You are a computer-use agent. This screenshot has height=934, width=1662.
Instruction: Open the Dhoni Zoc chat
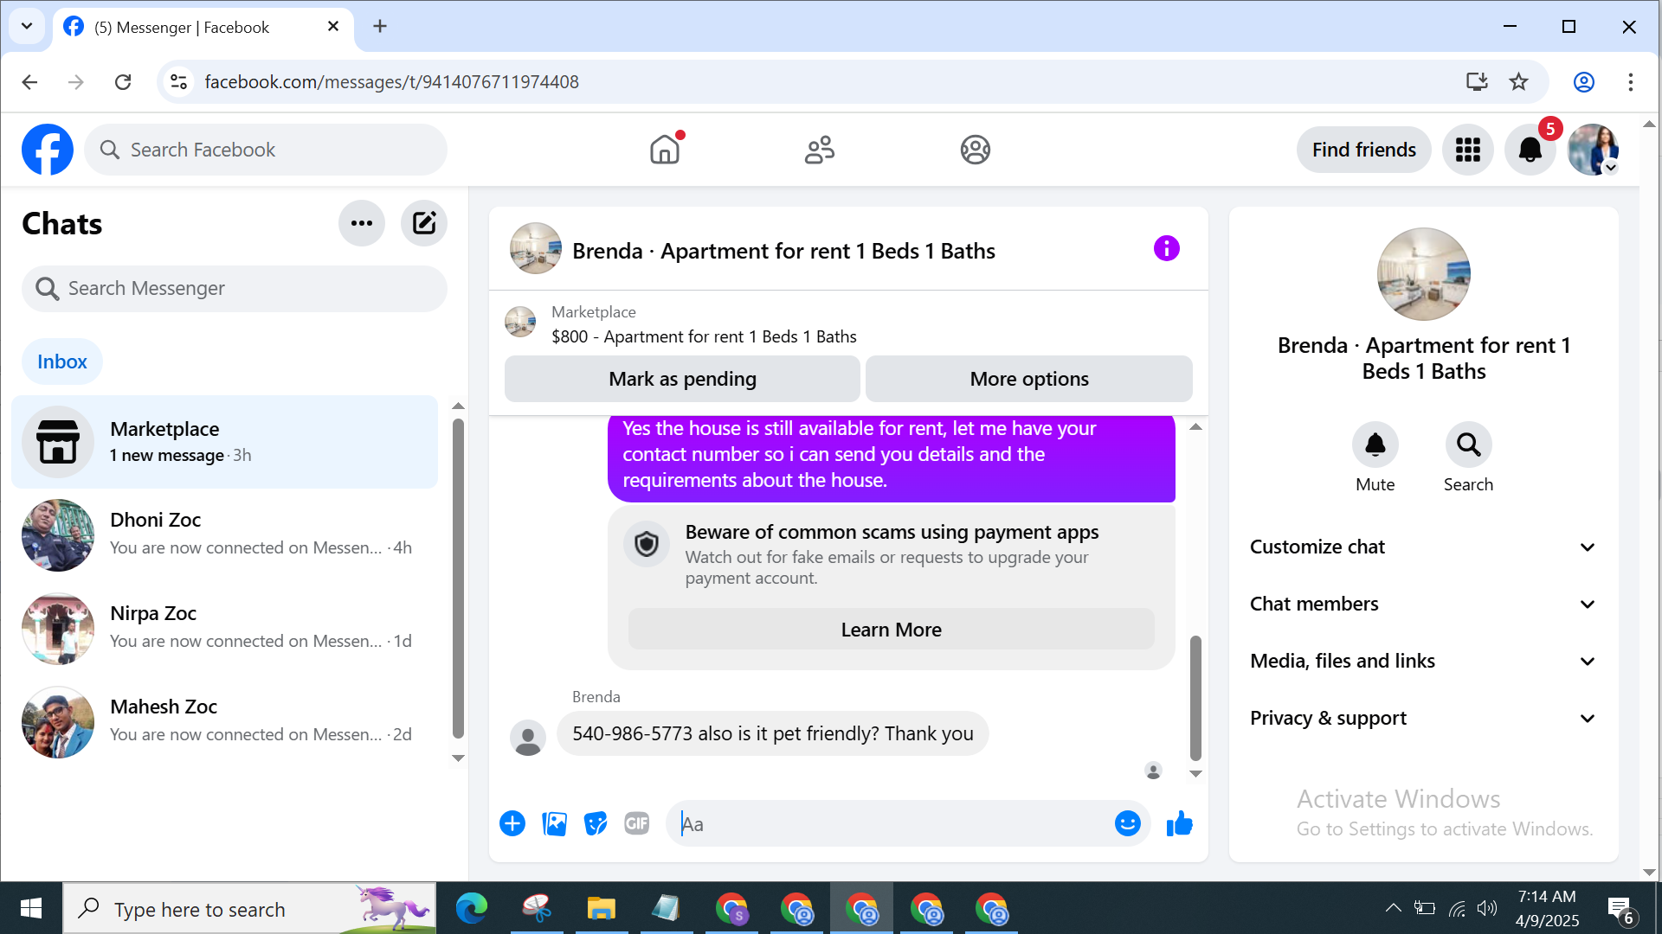225,534
